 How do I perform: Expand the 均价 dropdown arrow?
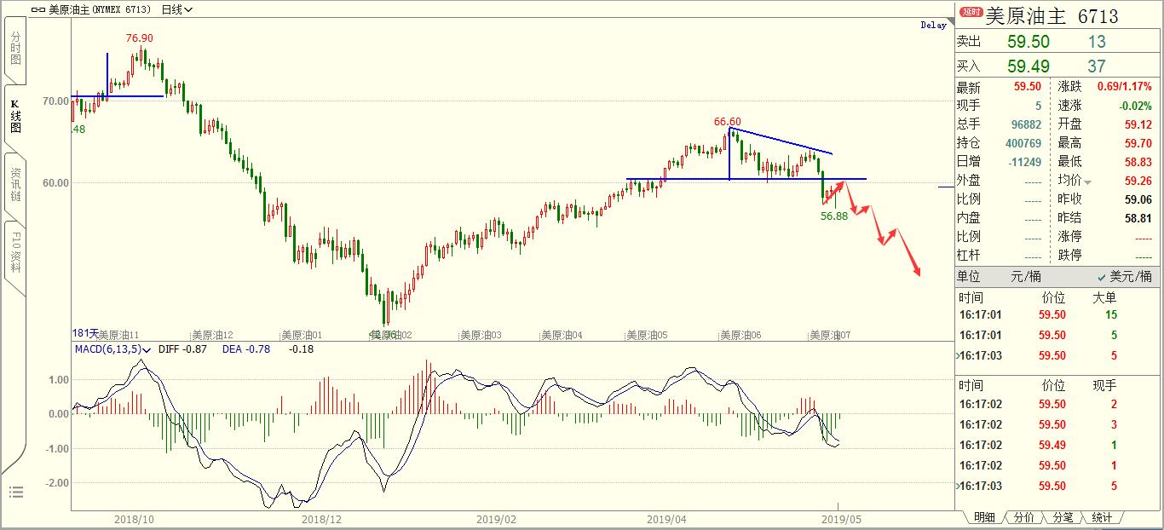click(1088, 182)
